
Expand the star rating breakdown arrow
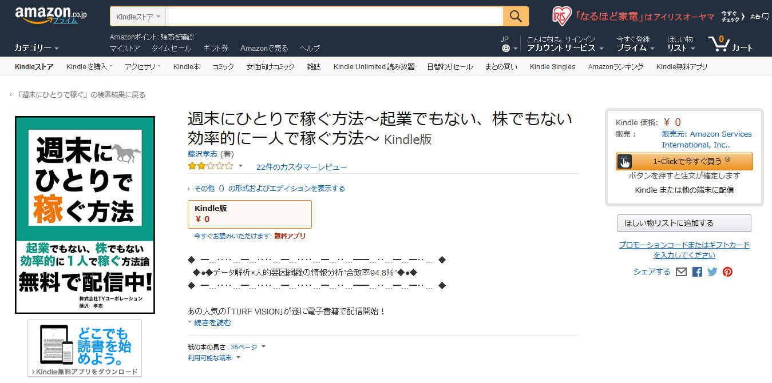point(240,166)
